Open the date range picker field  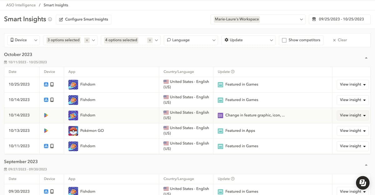(339, 19)
